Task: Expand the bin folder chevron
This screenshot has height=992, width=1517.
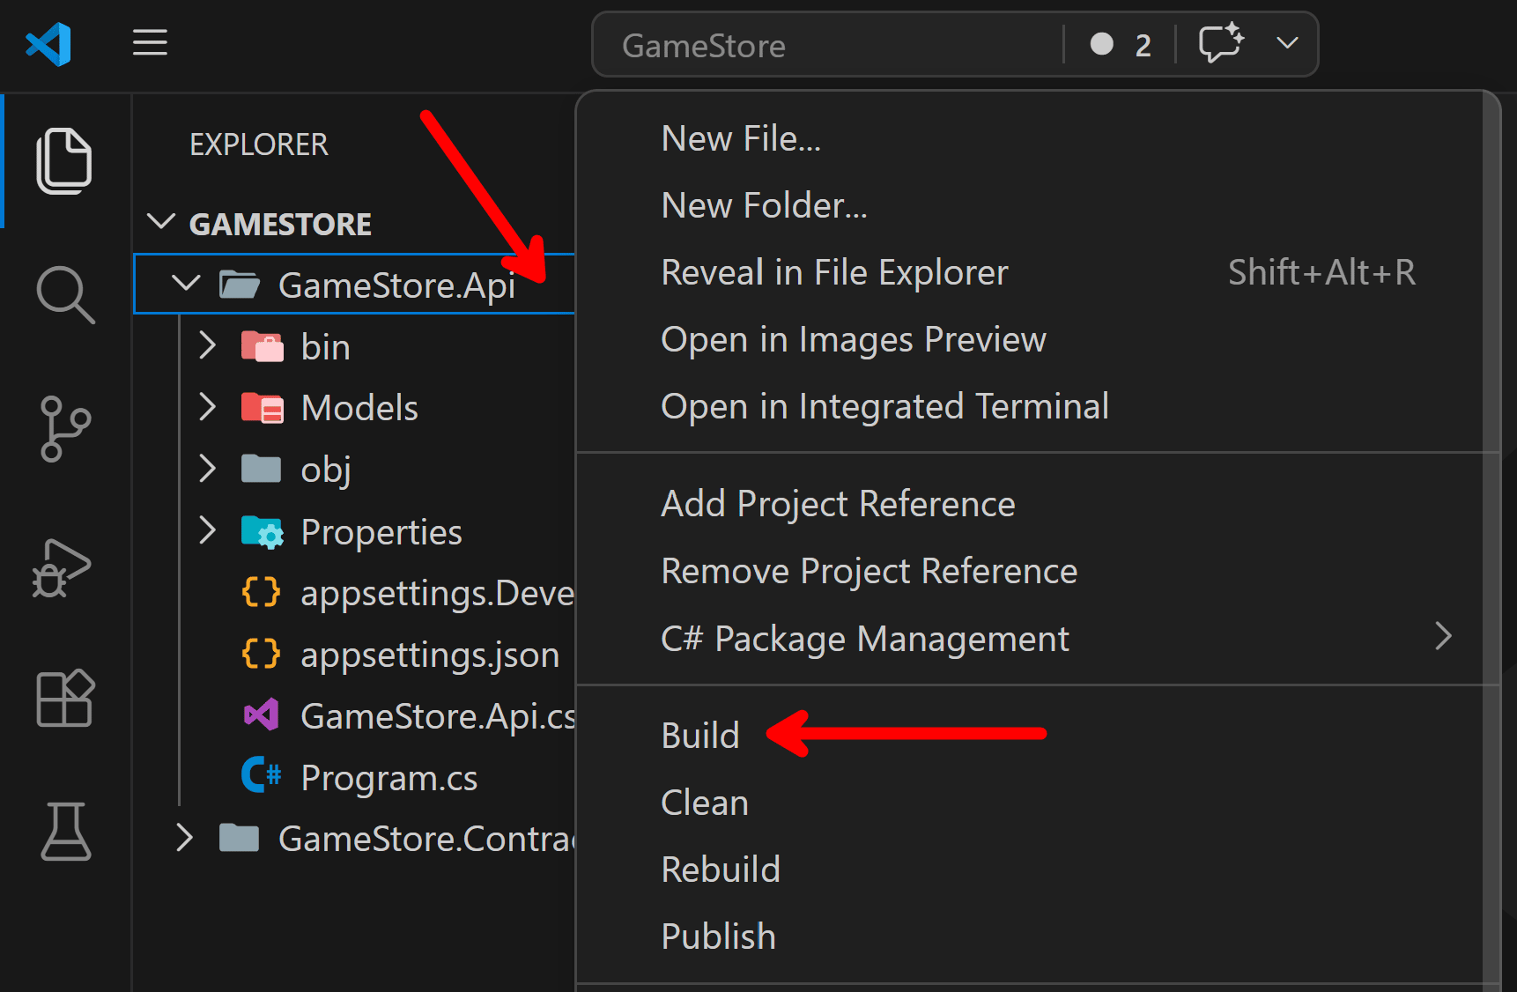Action: pos(207,345)
